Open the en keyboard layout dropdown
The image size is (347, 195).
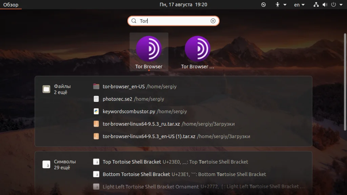click(299, 5)
